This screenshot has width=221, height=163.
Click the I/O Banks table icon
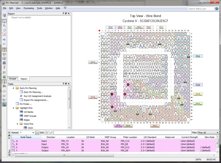click(21, 112)
